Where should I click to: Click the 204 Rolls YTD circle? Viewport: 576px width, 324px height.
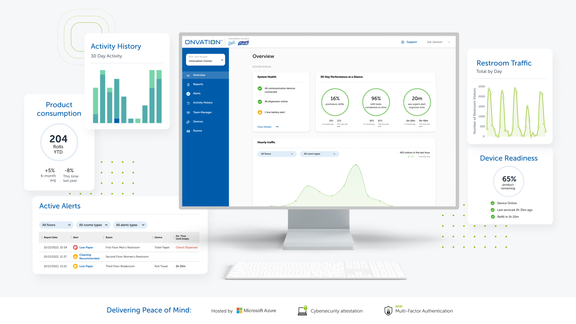point(59,142)
